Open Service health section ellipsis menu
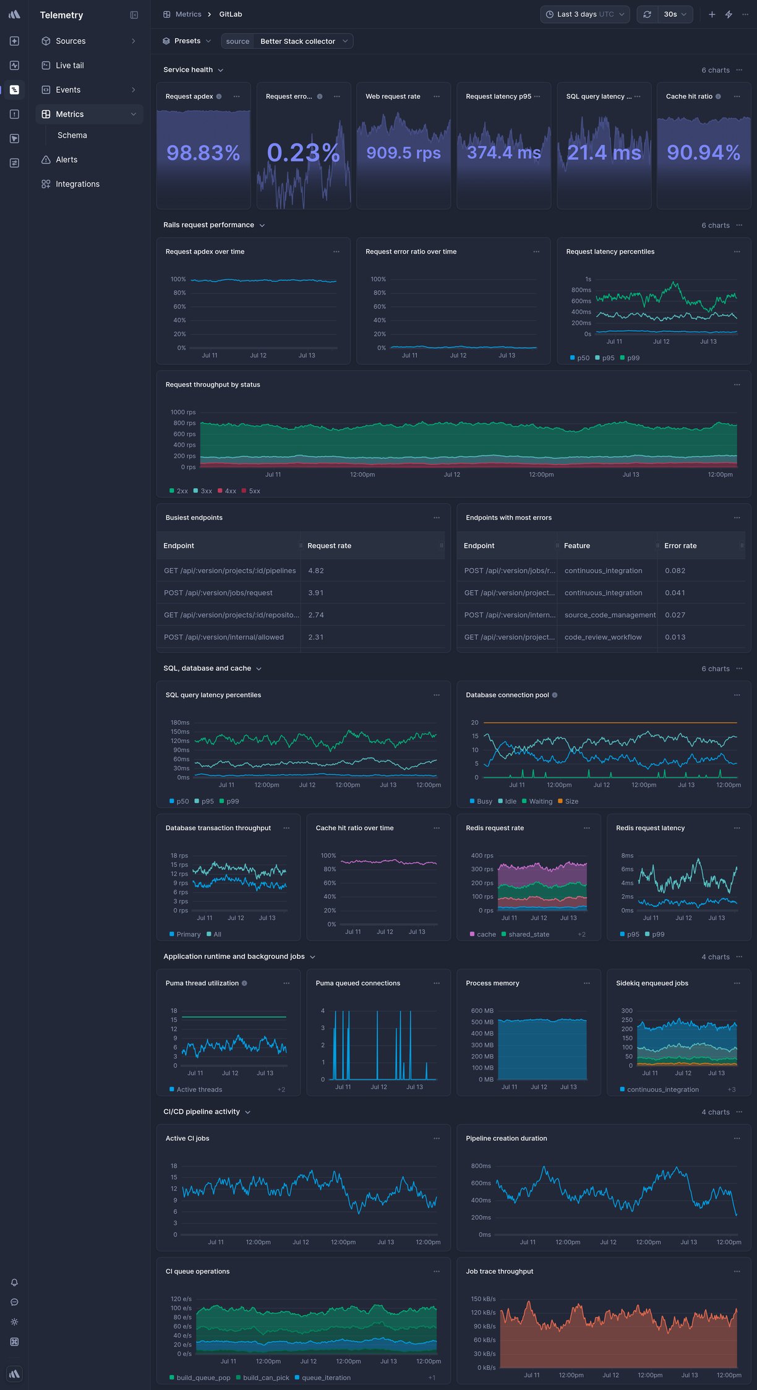The height and width of the screenshot is (1390, 757). tap(739, 70)
